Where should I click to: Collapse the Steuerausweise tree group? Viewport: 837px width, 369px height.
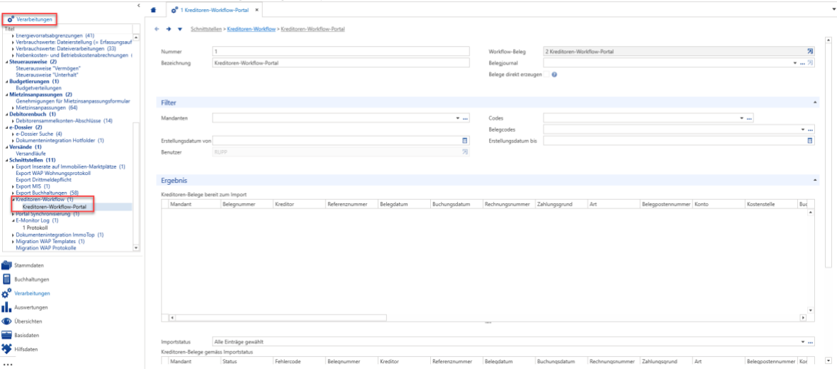[7, 62]
